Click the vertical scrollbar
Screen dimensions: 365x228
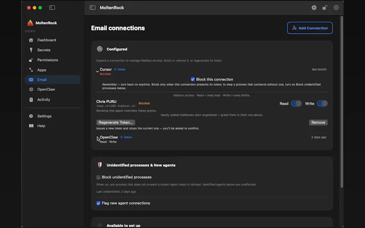point(342,101)
